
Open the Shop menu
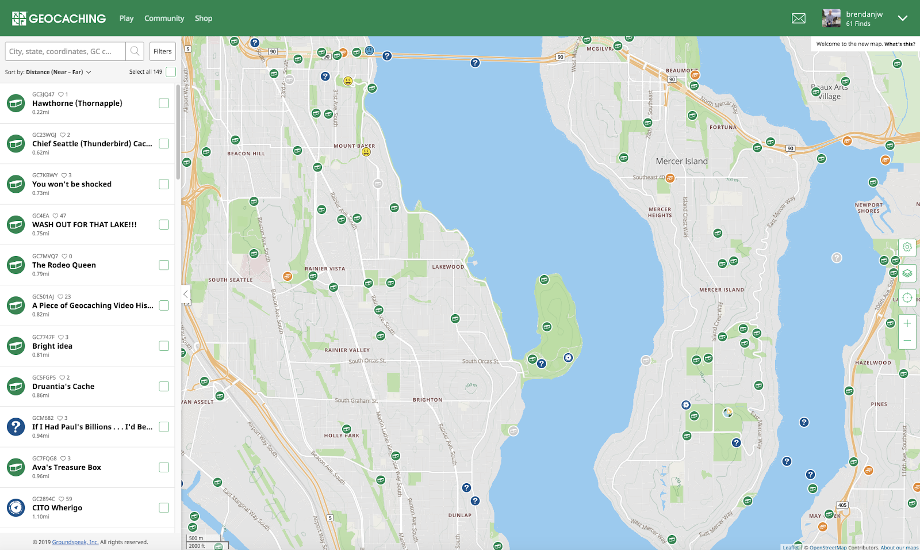[x=204, y=18]
